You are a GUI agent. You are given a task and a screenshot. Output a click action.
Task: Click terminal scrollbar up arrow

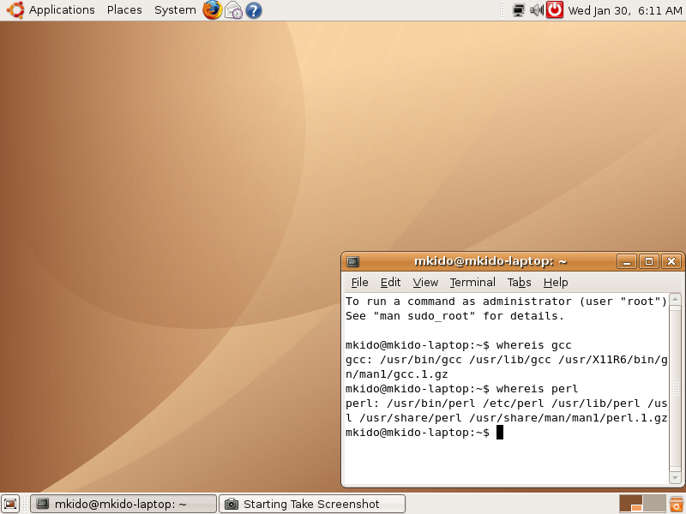click(x=675, y=299)
